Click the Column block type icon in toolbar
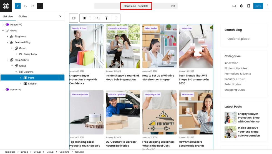The width and height of the screenshot is (272, 154). coord(84,18)
